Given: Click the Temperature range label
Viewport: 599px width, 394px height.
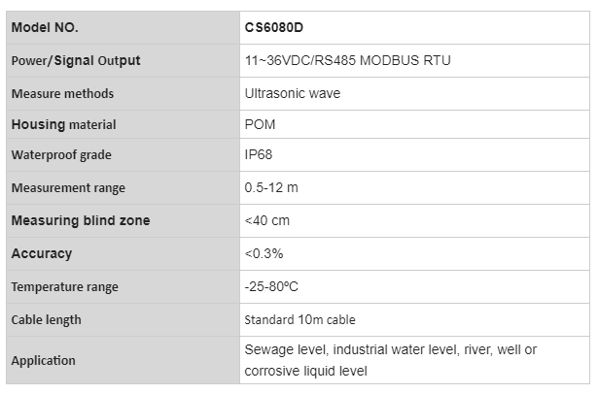Looking at the screenshot, I should point(64,287).
